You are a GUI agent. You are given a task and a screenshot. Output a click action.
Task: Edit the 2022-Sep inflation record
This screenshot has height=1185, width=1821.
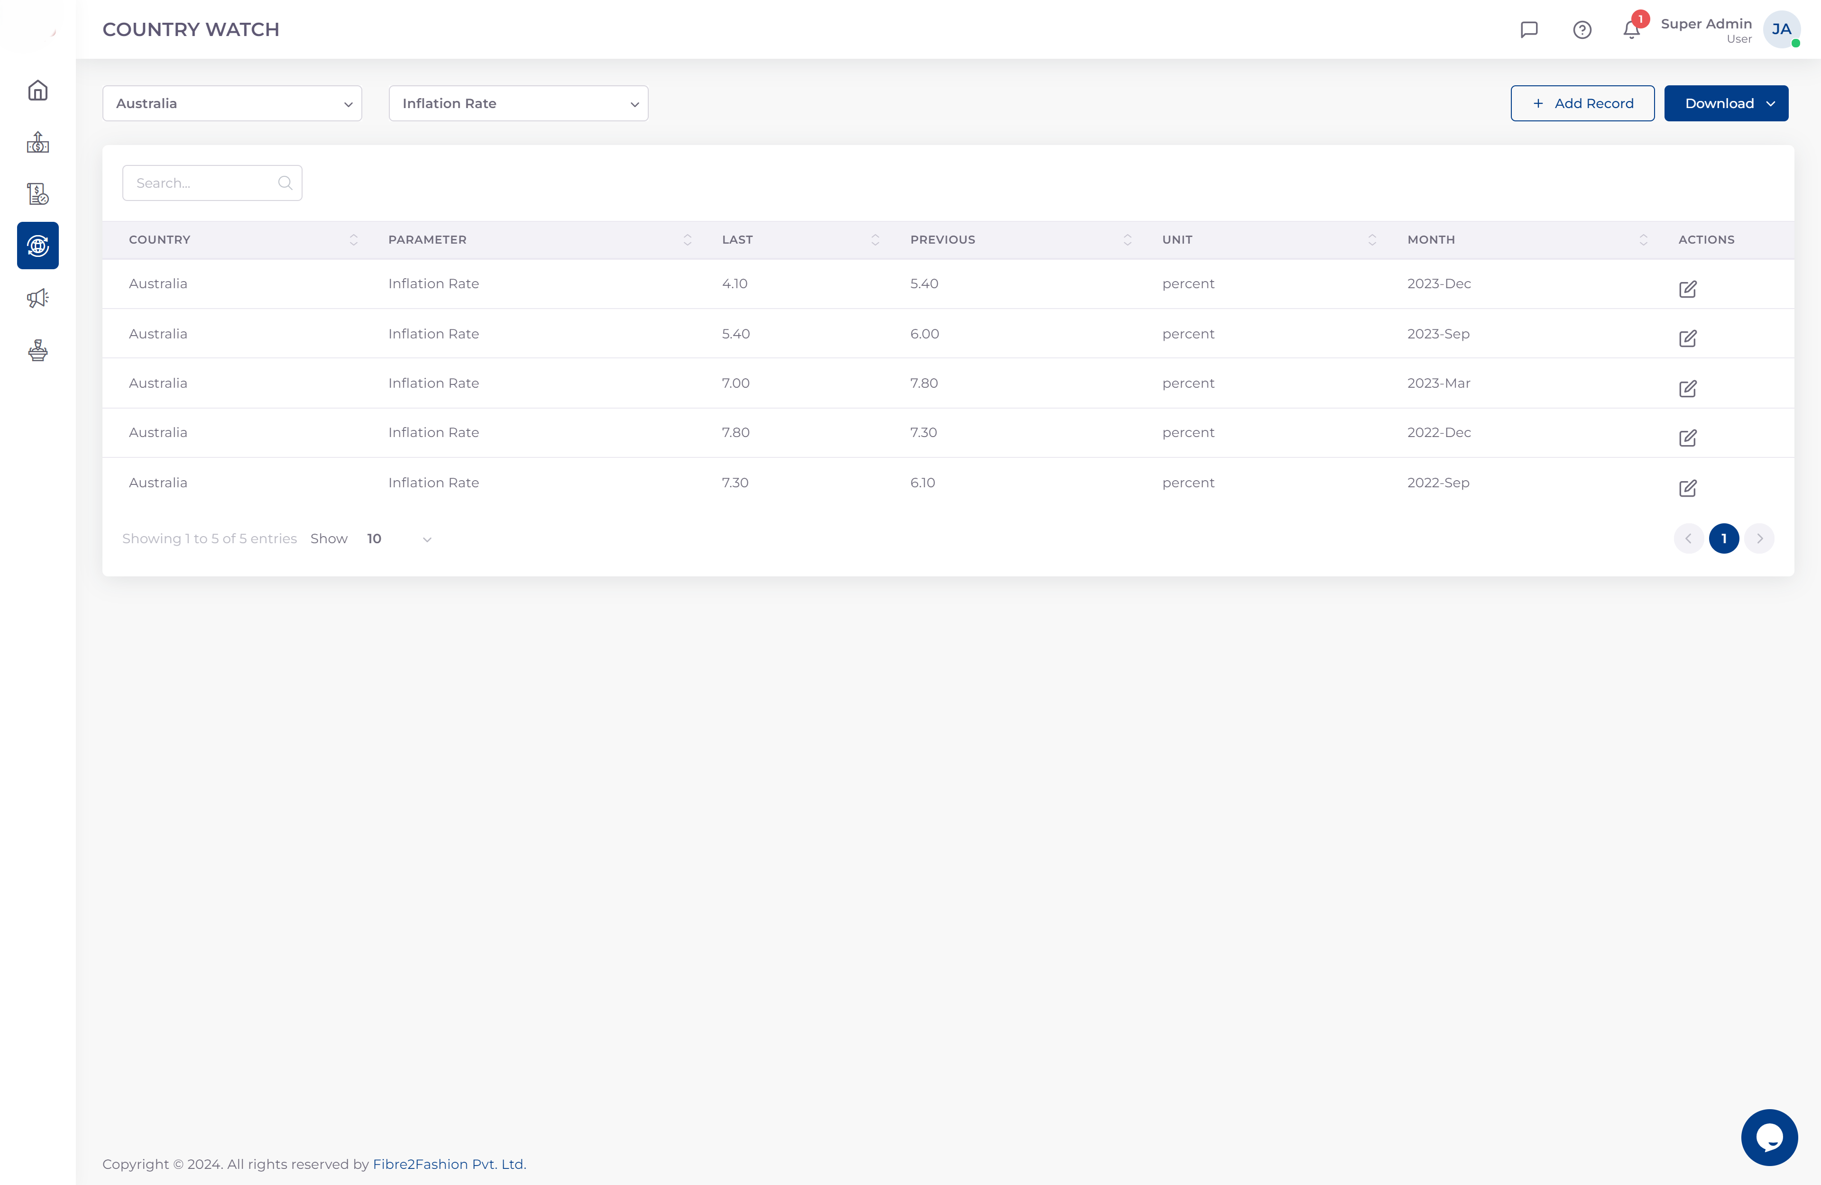1688,488
